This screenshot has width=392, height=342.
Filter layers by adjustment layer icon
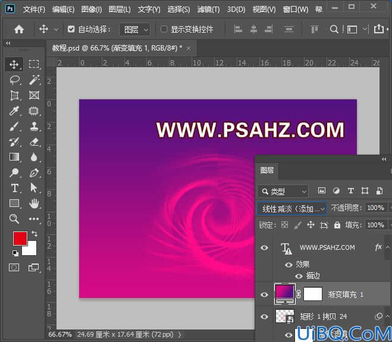pos(336,191)
